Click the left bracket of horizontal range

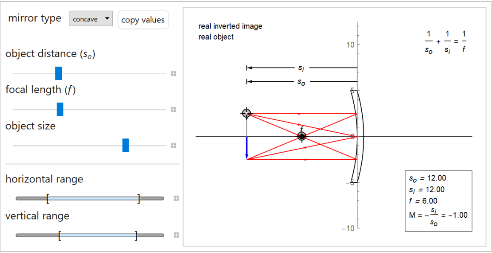click(x=48, y=198)
